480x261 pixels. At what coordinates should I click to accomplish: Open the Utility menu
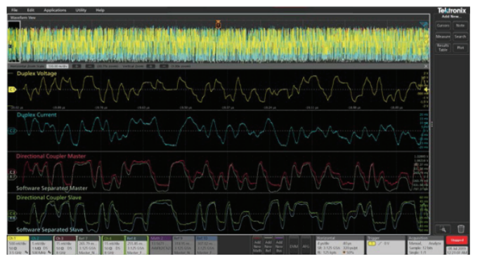click(x=81, y=10)
